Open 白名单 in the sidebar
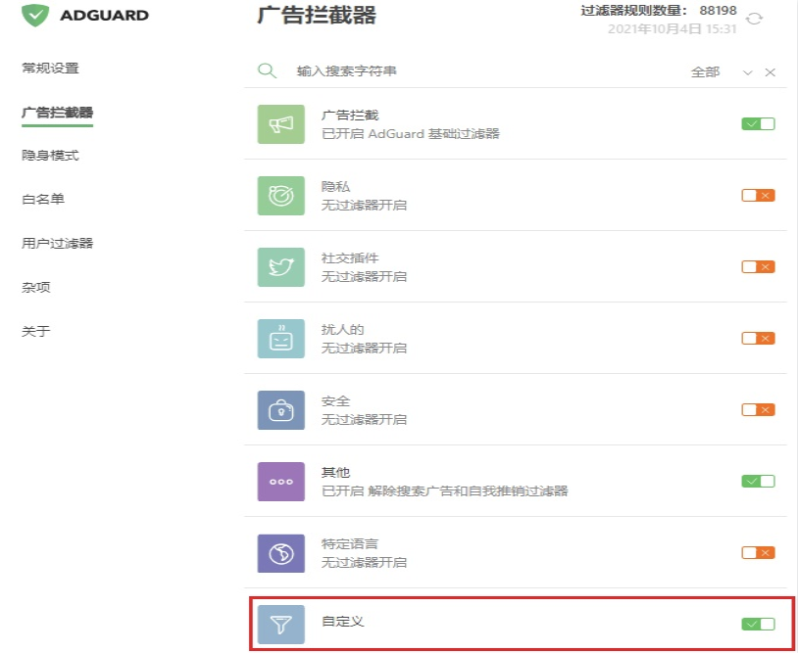Viewport: 798px width, 653px height. [43, 199]
